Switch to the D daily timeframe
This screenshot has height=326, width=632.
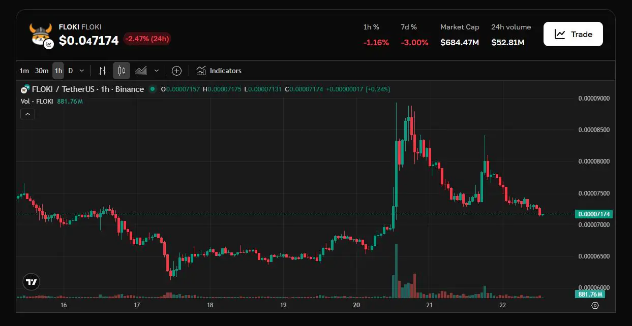point(70,71)
